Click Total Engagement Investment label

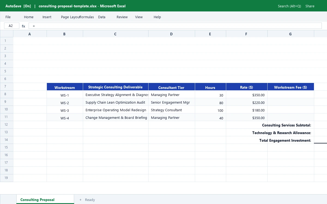click(285, 140)
